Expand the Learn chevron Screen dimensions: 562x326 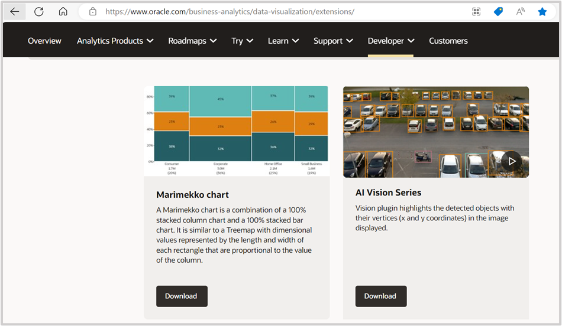pyautogui.click(x=296, y=41)
